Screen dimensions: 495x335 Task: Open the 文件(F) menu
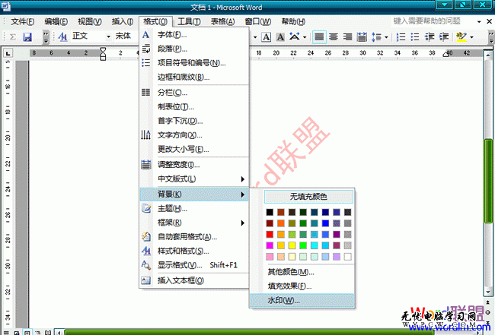(23, 21)
